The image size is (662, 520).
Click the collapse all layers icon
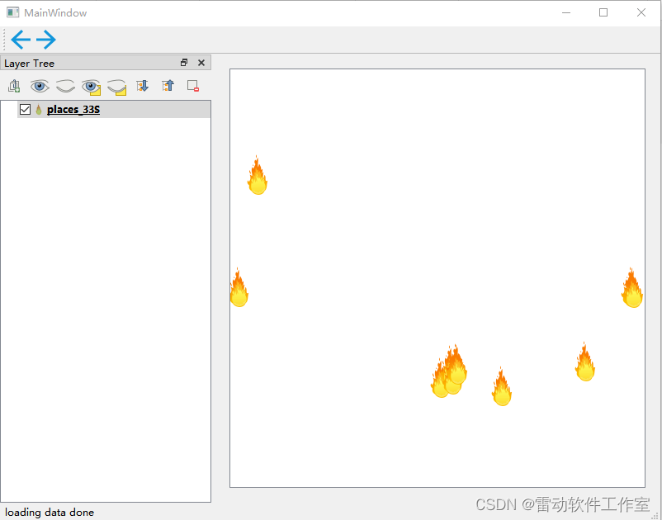168,86
